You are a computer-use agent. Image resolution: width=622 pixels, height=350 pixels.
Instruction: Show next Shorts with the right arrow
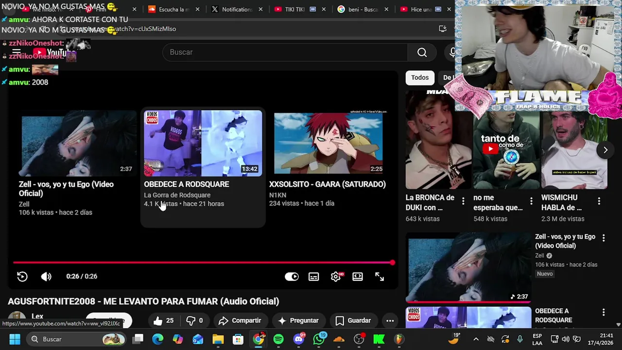[605, 150]
